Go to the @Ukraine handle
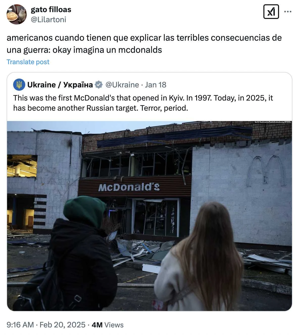This screenshot has width=299, height=335. (x=122, y=85)
